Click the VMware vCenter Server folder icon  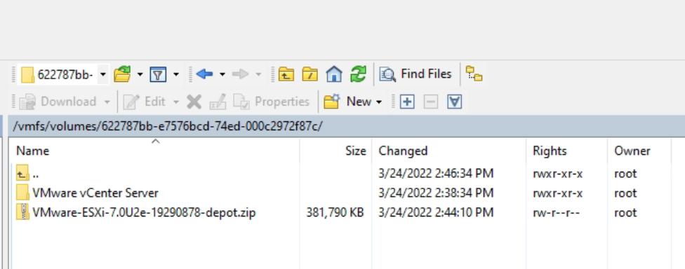click(x=22, y=192)
